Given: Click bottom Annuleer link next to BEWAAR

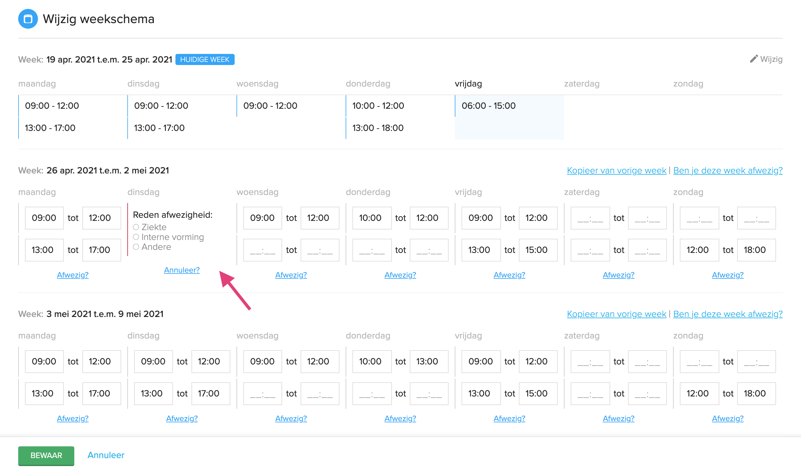Looking at the screenshot, I should pyautogui.click(x=106, y=455).
